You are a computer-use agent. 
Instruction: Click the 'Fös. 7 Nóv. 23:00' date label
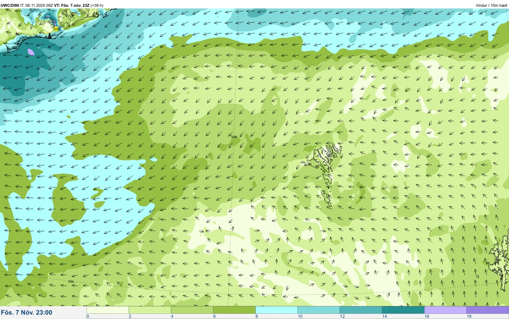click(x=27, y=312)
